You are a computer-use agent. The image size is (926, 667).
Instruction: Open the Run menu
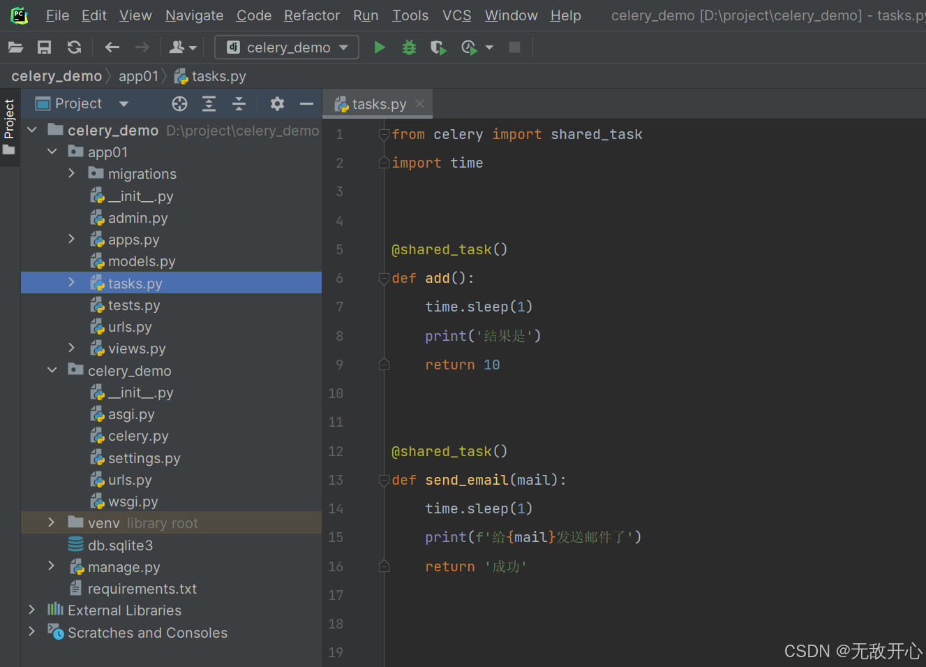[x=366, y=15]
